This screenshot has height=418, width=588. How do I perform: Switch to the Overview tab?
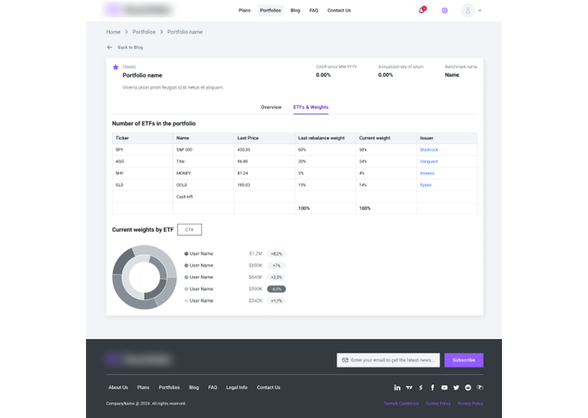271,107
